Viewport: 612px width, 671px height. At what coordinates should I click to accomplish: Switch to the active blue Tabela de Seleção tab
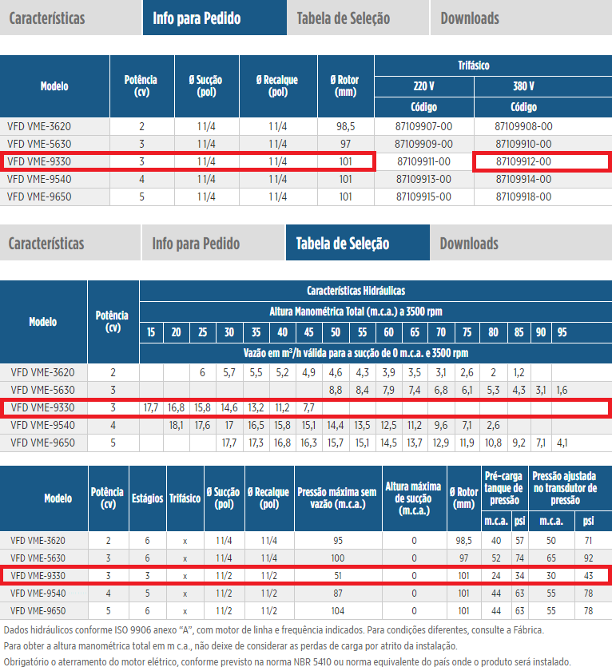point(343,243)
